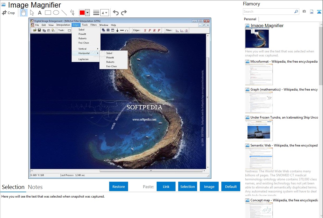Open the color picker dropdown arrow
The height and width of the screenshot is (218, 323).
tap(87, 13)
